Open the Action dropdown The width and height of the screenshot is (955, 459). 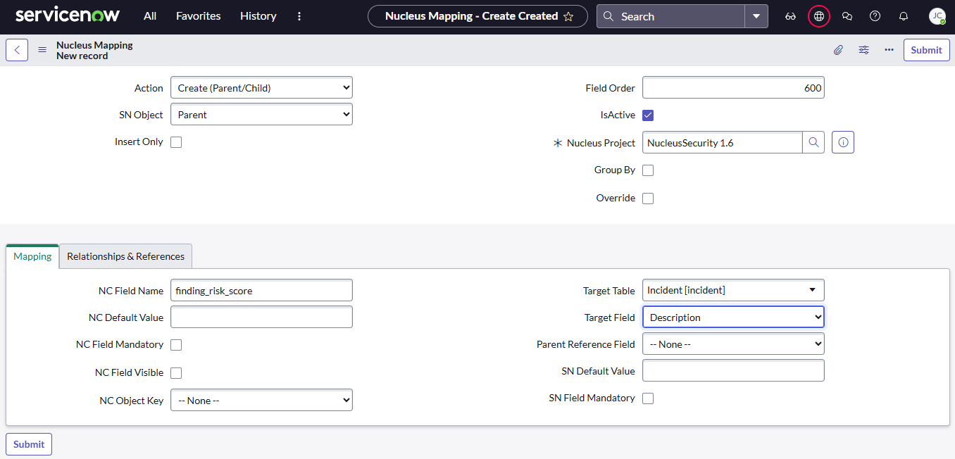click(261, 88)
